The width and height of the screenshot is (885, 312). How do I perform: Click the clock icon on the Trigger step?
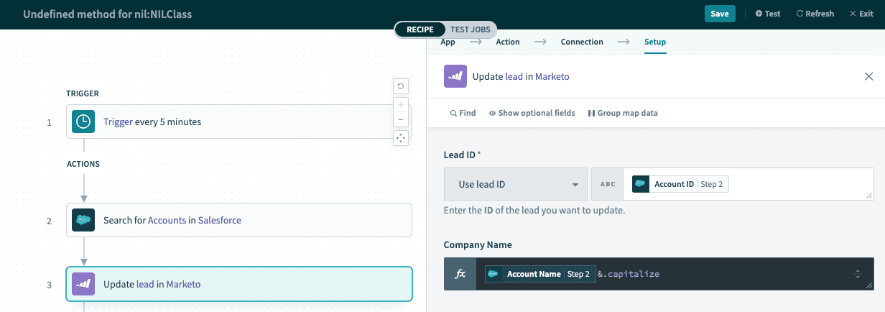click(84, 122)
